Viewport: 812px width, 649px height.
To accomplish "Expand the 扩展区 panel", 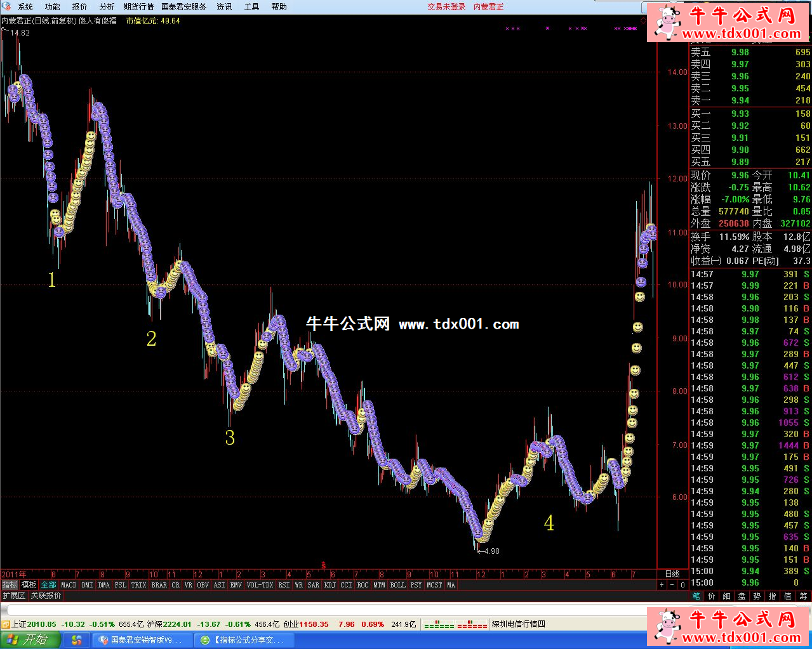I will (x=13, y=596).
